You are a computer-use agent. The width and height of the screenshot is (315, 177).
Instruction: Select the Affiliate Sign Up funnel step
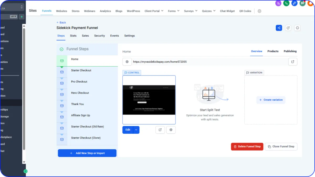[x=87, y=117]
